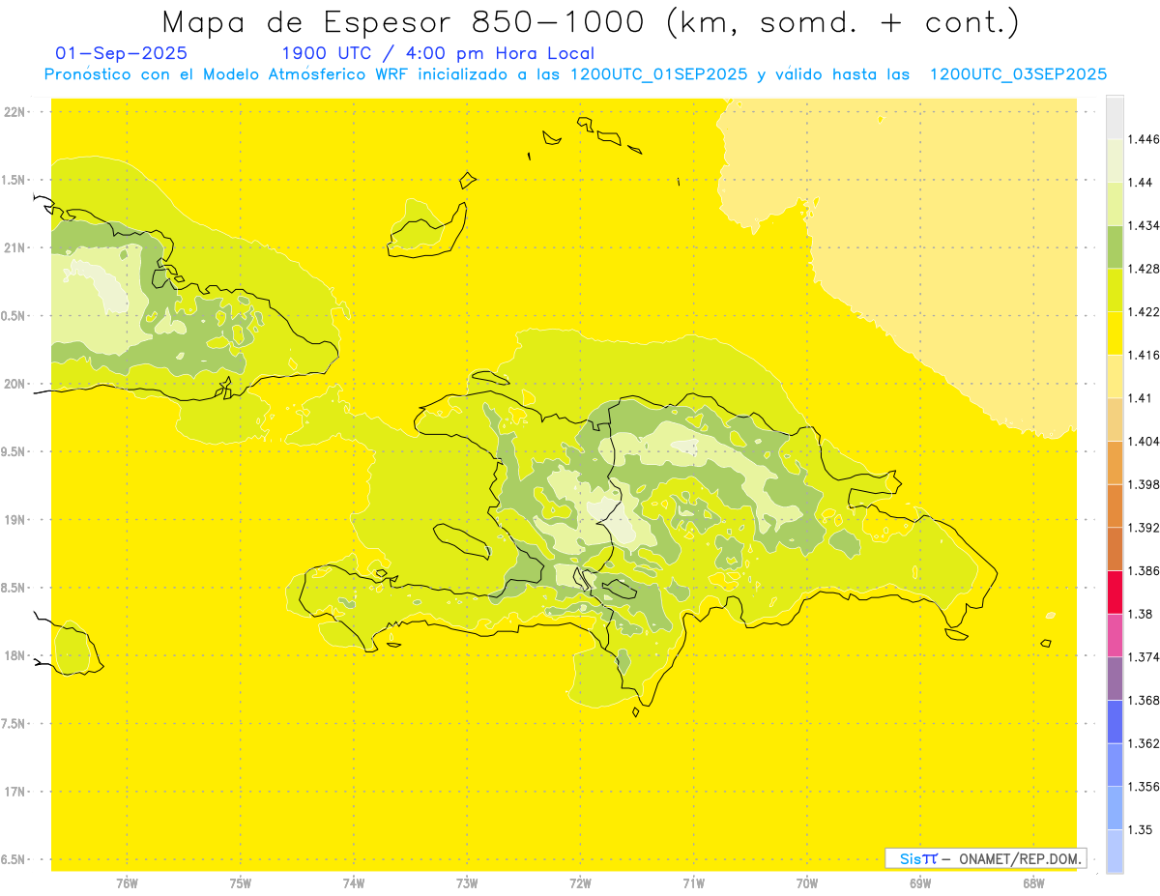Click the colorbar value '1.434'
Image resolution: width=1160 pixels, height=896 pixels.
[1144, 226]
